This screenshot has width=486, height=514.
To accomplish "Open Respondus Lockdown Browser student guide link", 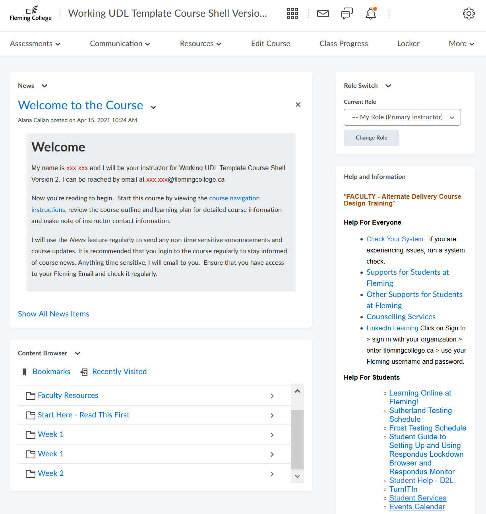I will tap(426, 454).
